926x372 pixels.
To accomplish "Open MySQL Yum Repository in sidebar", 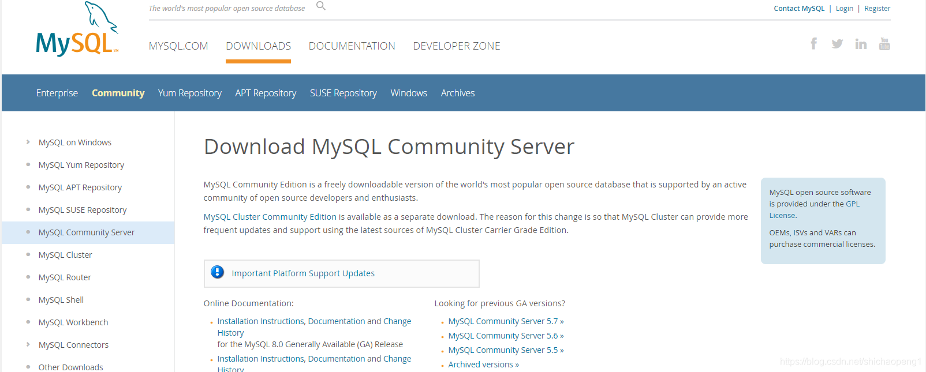I will tap(81, 165).
